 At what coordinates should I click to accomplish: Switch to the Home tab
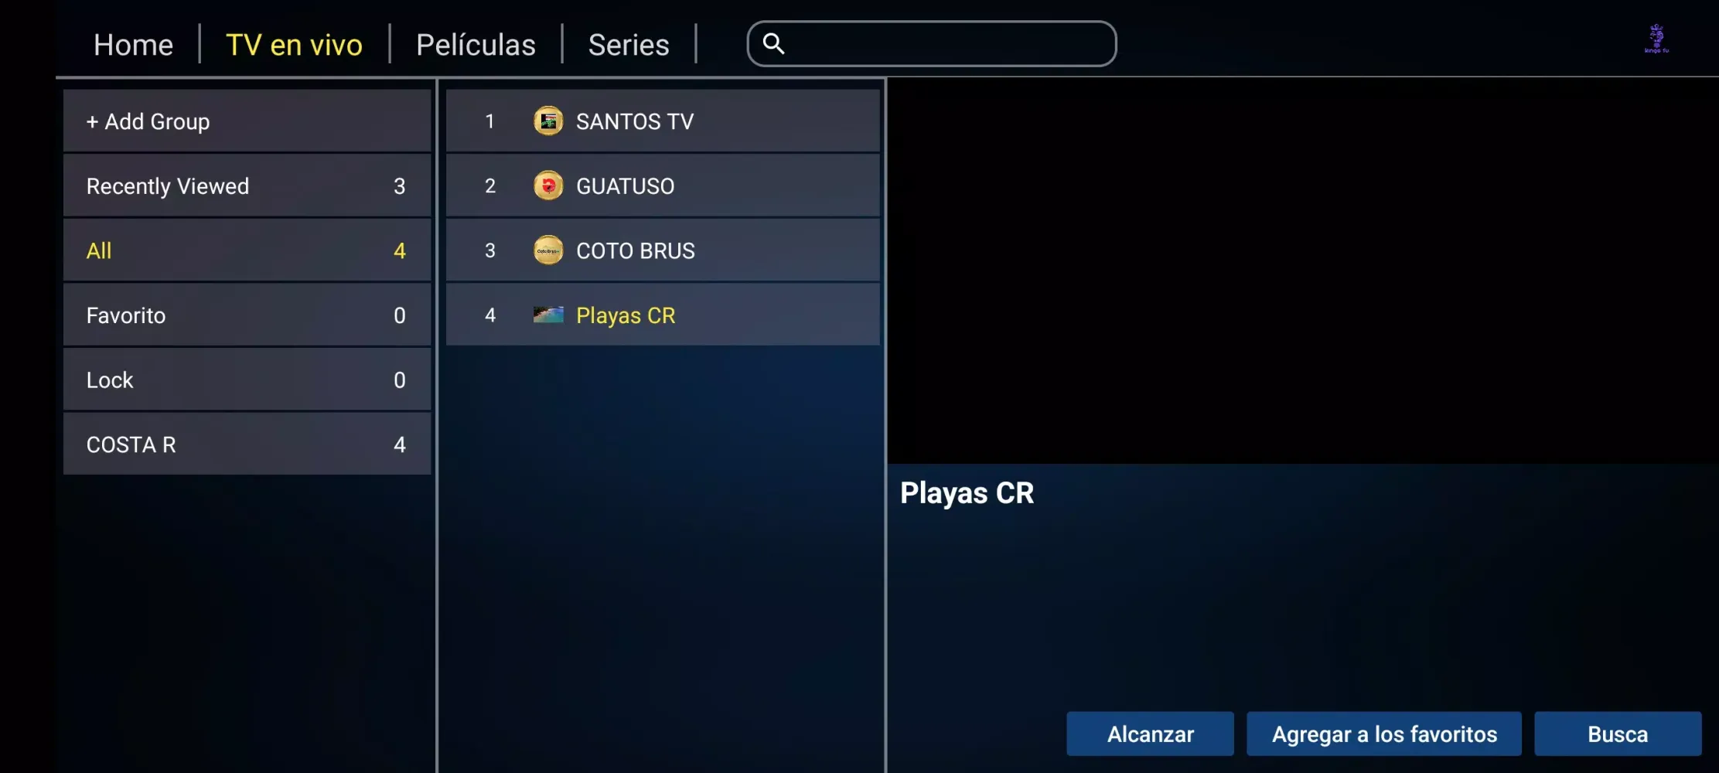[133, 45]
